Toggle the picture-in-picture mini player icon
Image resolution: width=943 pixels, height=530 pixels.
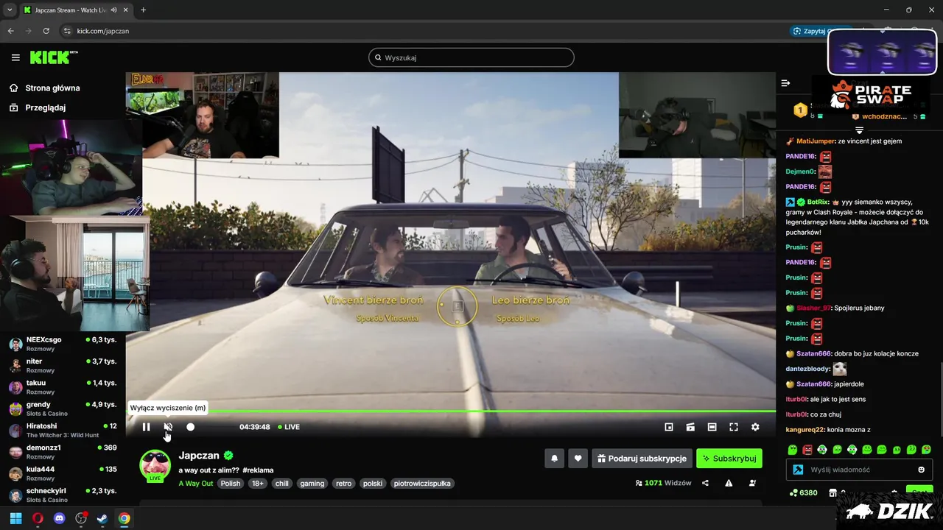click(x=669, y=427)
